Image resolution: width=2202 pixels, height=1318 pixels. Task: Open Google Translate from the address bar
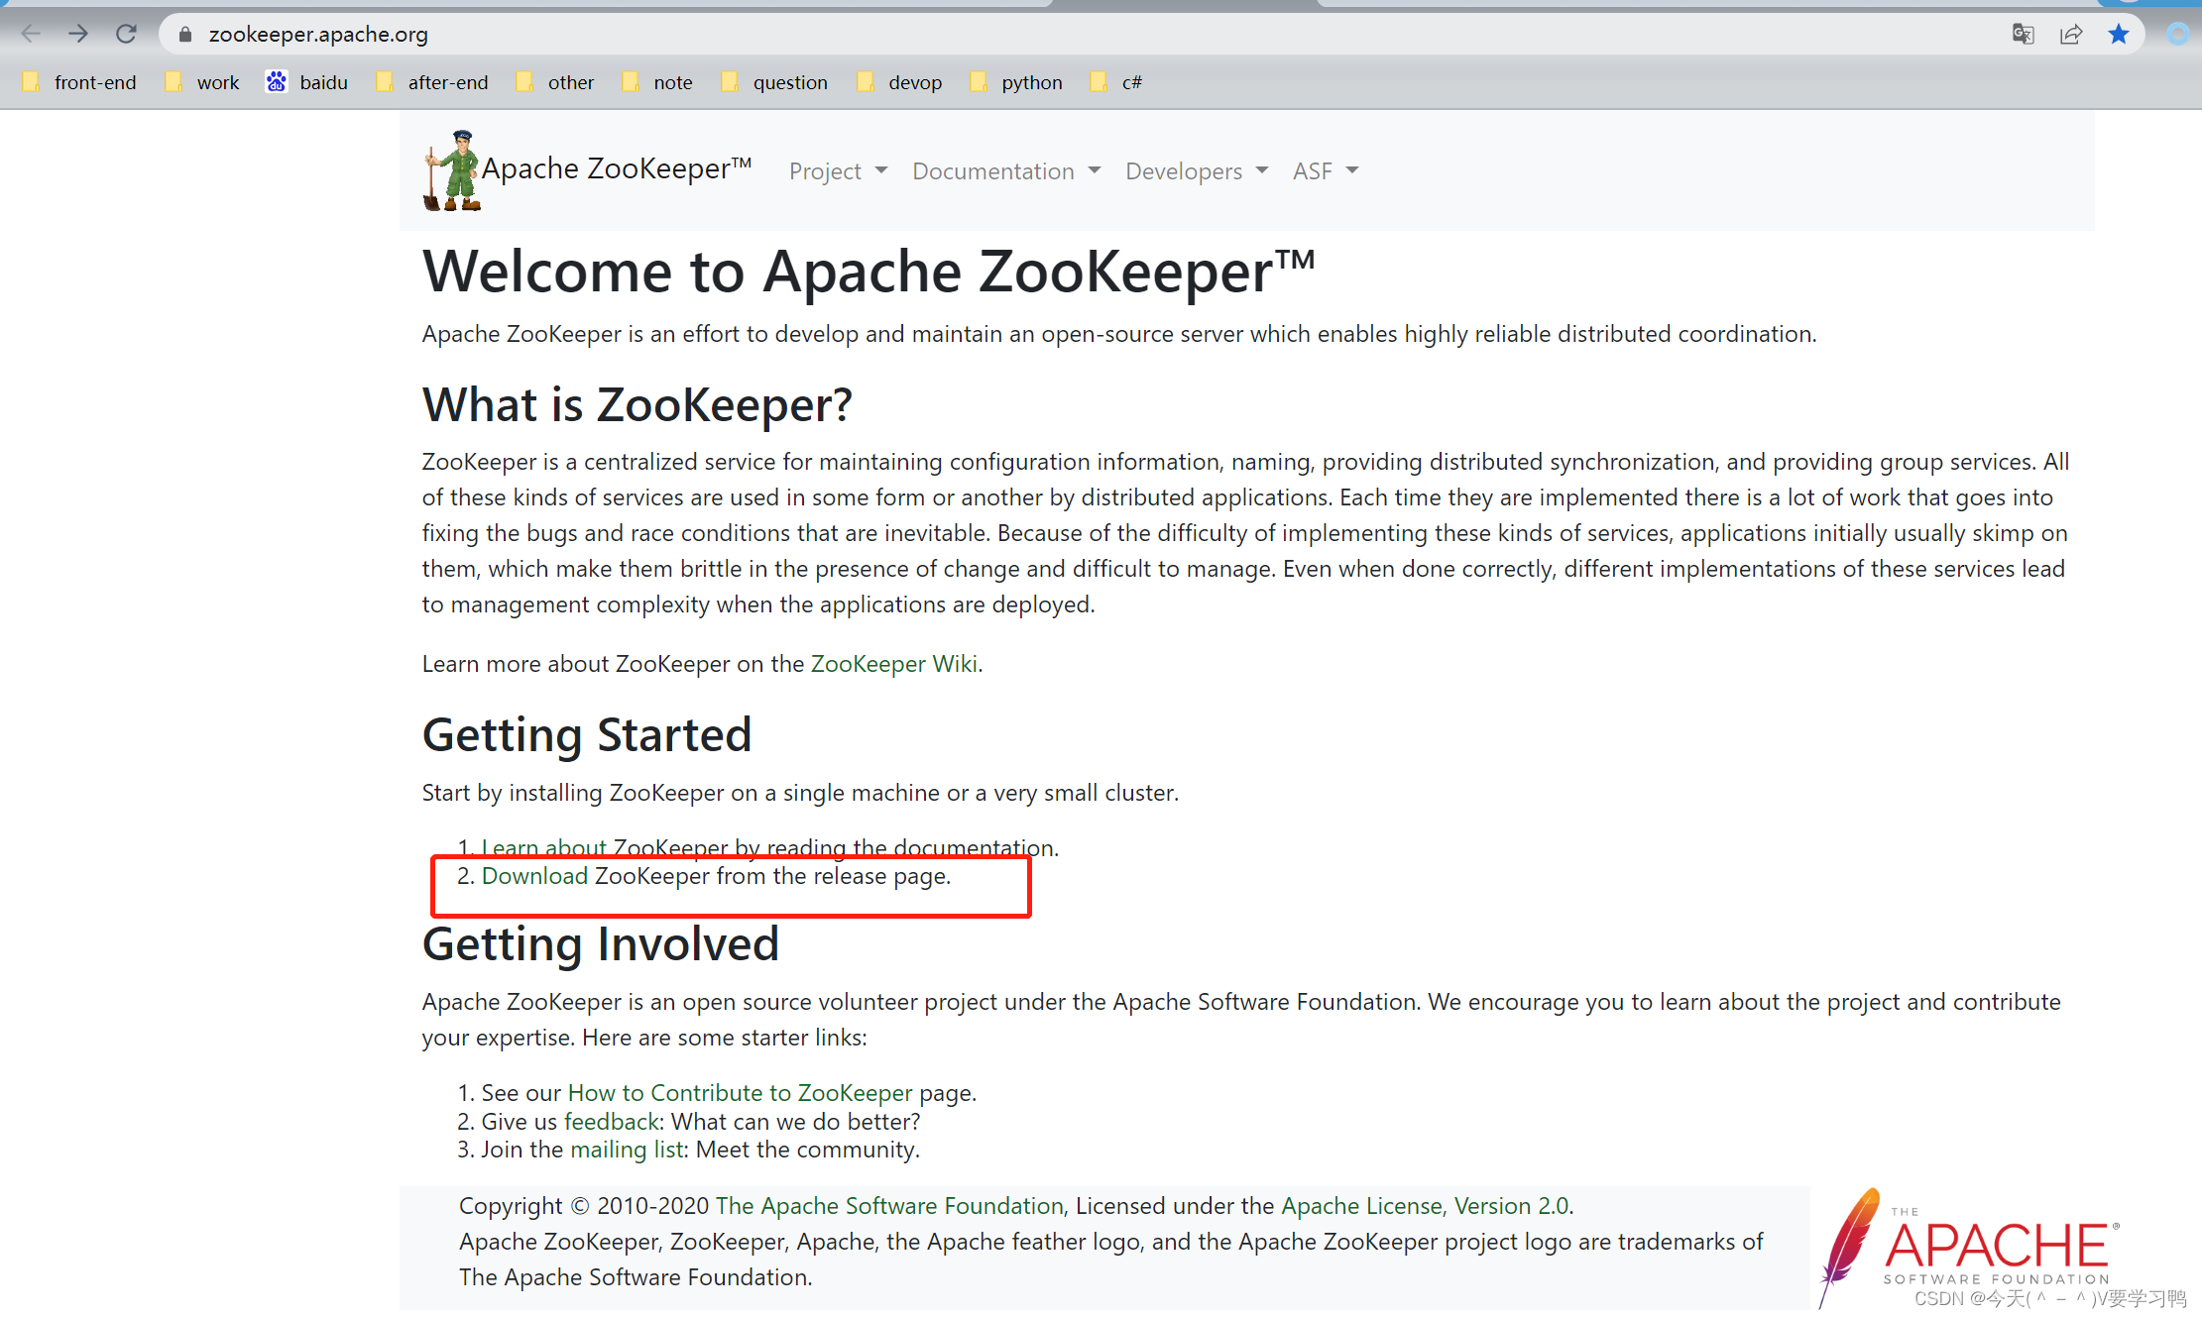coord(2023,34)
